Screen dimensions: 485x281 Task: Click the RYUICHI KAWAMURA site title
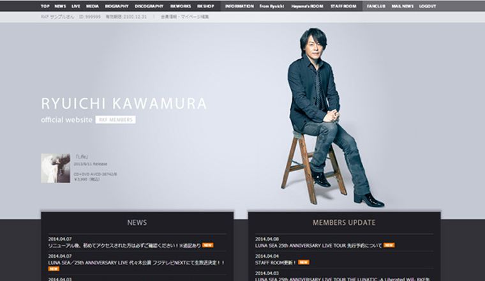(124, 103)
